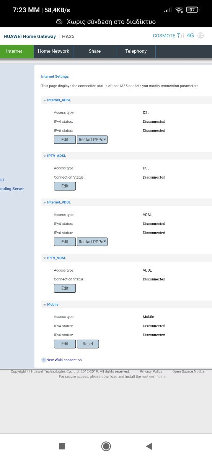
Task: Click Reset button in Mobile section
Action: coord(88,344)
